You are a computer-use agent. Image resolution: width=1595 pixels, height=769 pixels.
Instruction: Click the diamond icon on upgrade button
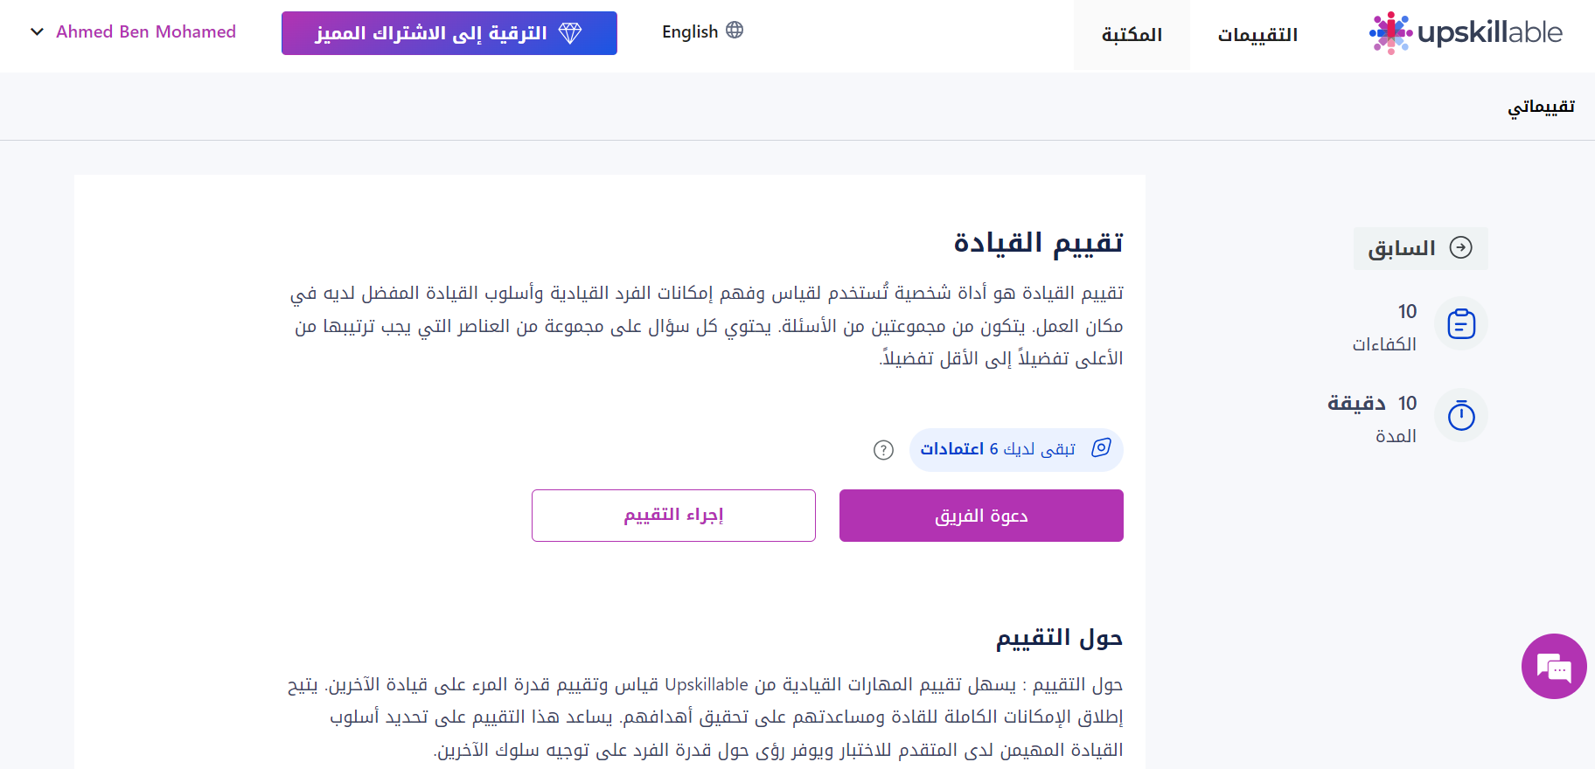tap(570, 33)
